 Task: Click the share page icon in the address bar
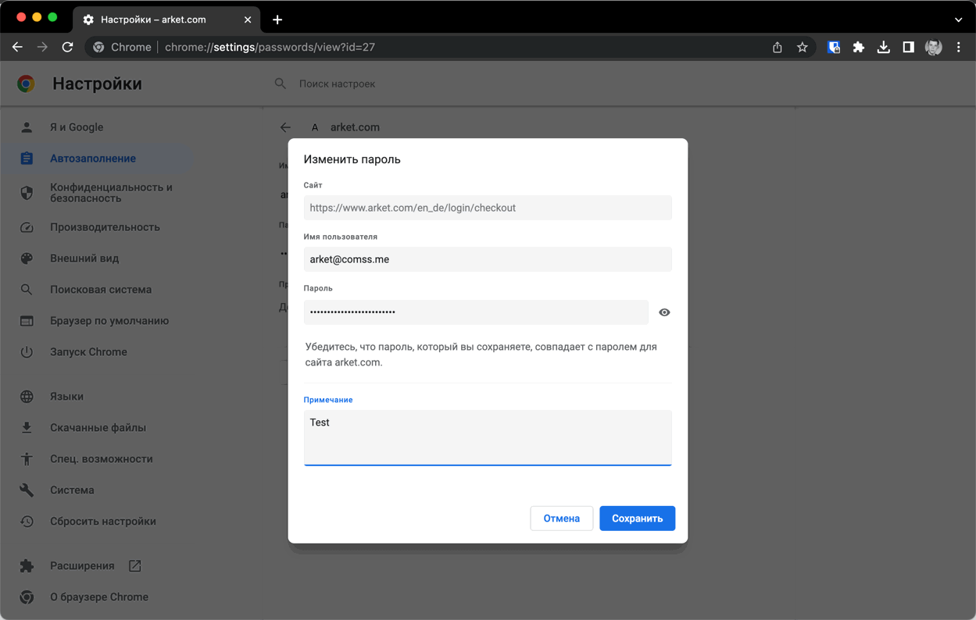point(777,47)
